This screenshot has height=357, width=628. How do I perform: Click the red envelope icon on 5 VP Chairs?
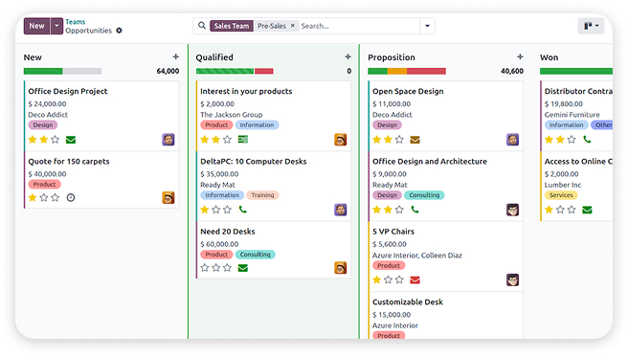pos(415,279)
